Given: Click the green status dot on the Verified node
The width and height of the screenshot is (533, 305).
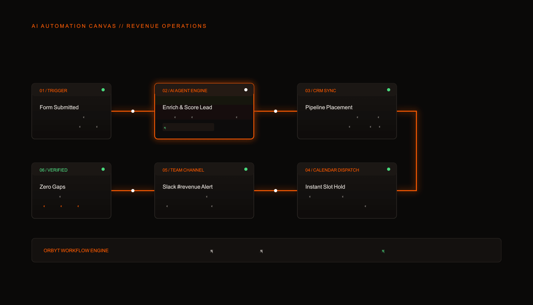Looking at the screenshot, I should click(x=103, y=169).
